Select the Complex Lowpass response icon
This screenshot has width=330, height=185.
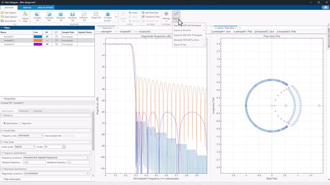(x=108, y=14)
